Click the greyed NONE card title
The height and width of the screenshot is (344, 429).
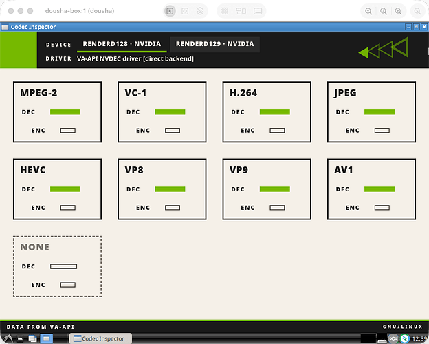(35, 247)
